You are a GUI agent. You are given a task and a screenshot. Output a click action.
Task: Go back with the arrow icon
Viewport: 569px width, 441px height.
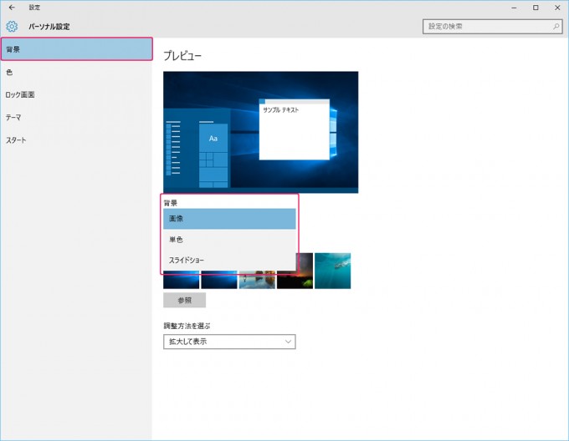tap(12, 8)
